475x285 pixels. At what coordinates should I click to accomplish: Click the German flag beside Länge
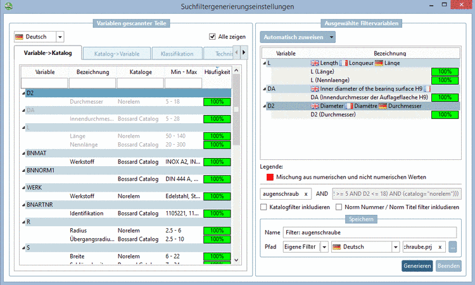click(379, 63)
